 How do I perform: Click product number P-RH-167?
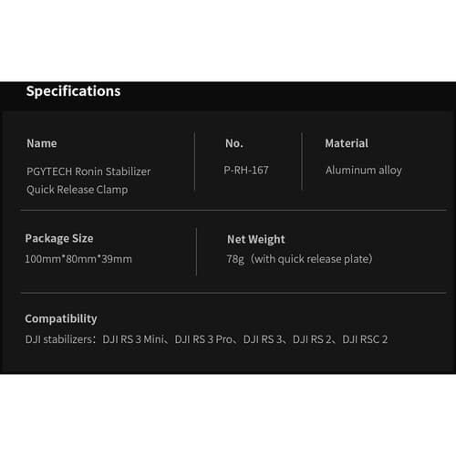point(246,171)
